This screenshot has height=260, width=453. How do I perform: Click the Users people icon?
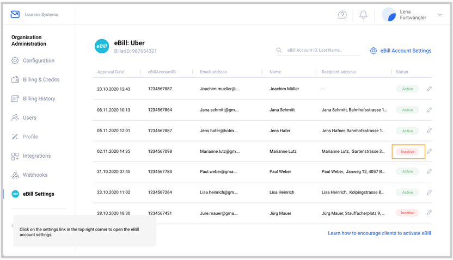click(x=15, y=117)
